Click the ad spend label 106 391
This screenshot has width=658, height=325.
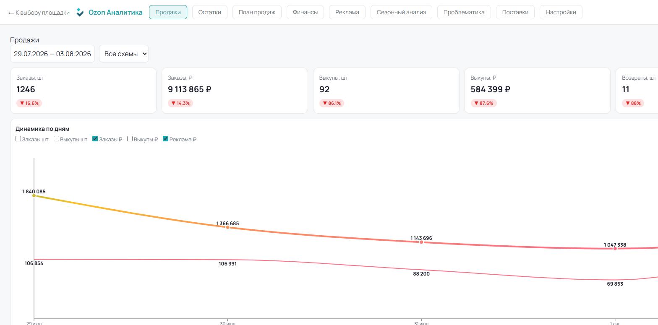click(228, 264)
